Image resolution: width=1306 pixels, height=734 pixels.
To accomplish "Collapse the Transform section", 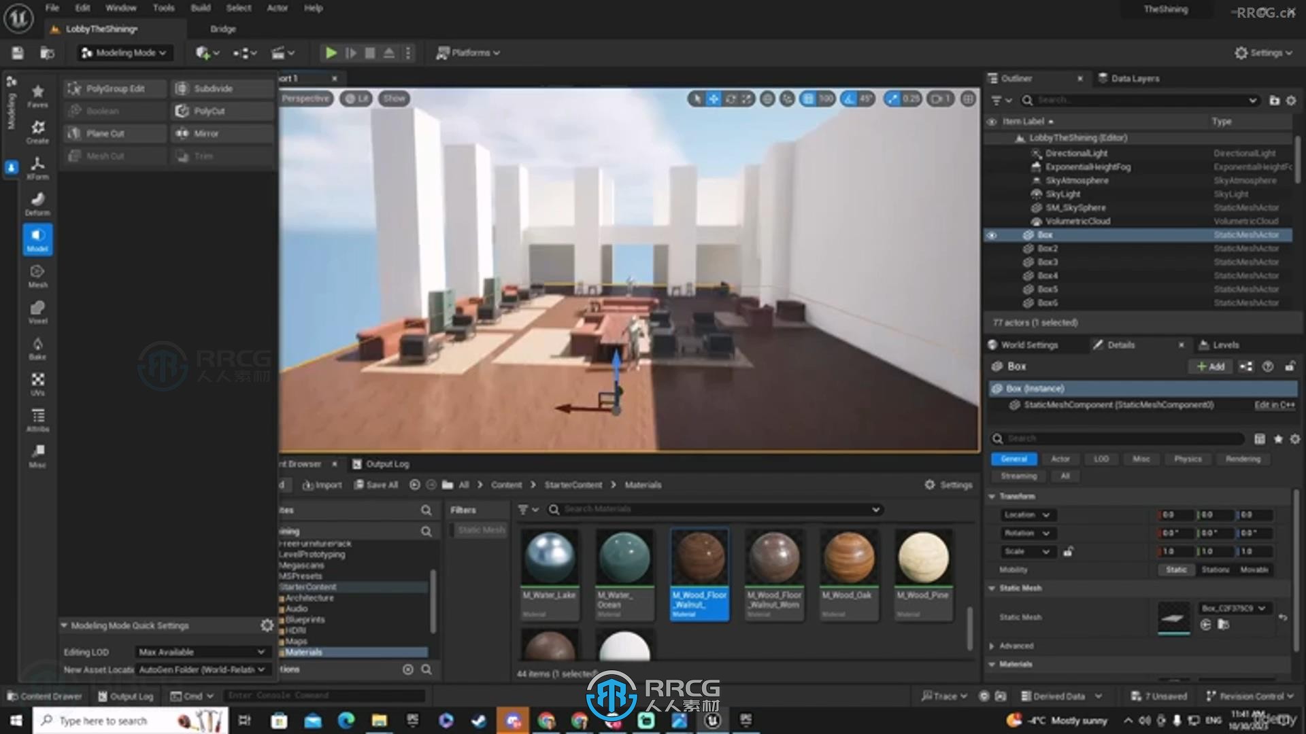I will click(x=992, y=497).
